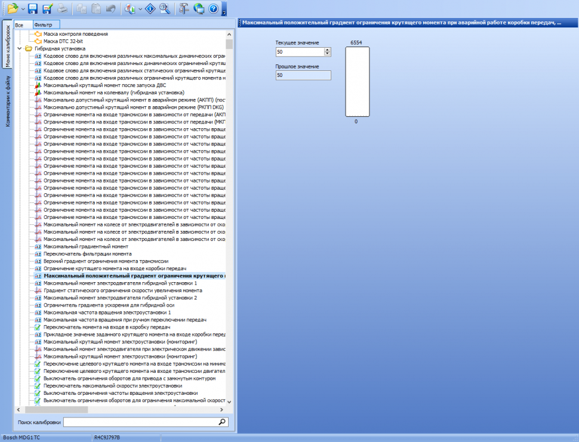
Task: Click the blue diamond info icon
Action: [151, 8]
